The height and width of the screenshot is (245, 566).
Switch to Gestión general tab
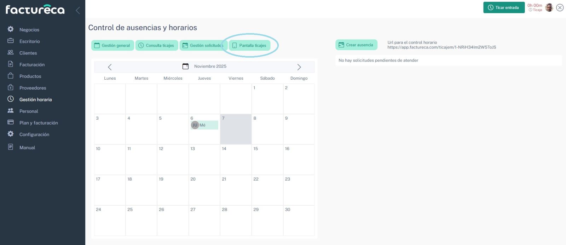[x=112, y=45]
